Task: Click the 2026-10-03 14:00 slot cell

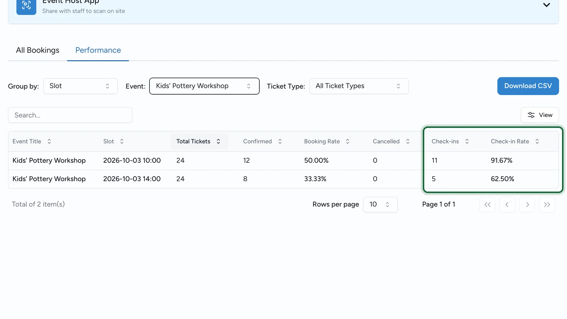Action: 132,179
